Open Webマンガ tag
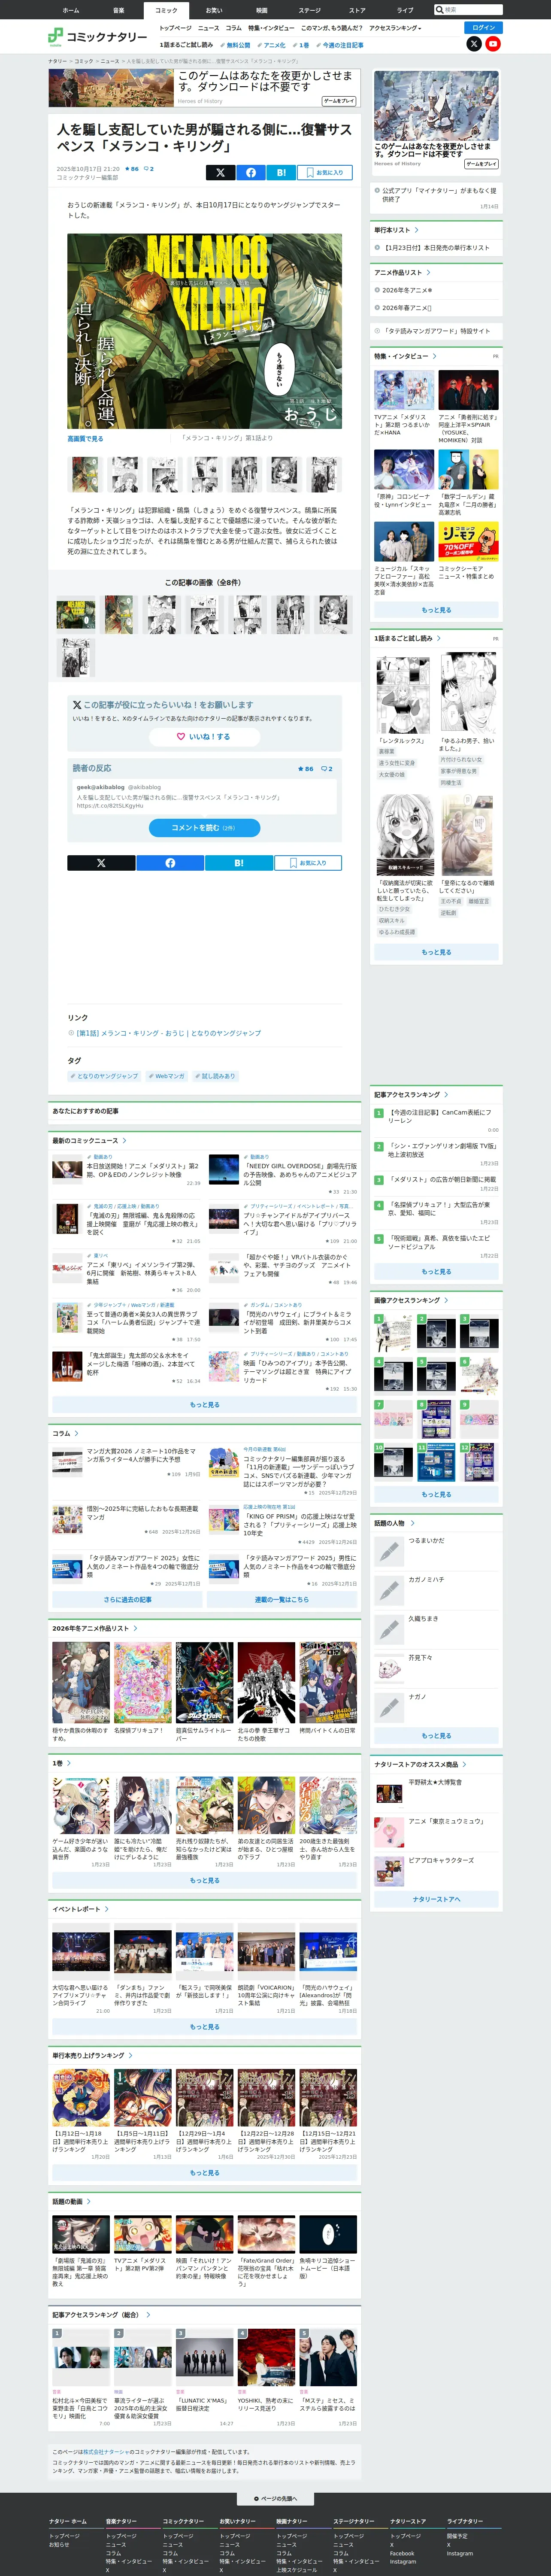This screenshot has width=551, height=2576. point(166,1077)
